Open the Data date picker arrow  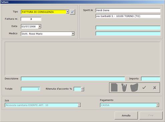pos(40,27)
